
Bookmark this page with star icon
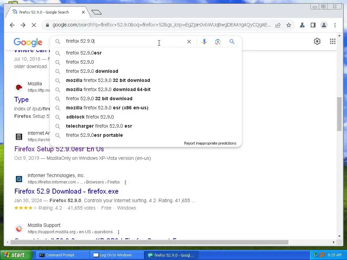click(289, 25)
